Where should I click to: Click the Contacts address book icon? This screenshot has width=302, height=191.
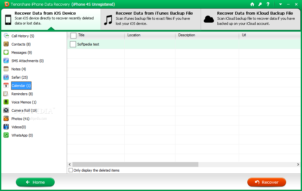click(x=6, y=44)
